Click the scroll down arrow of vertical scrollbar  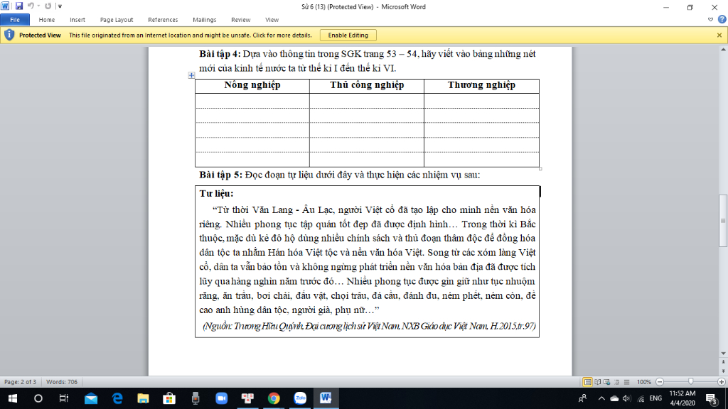(x=723, y=354)
